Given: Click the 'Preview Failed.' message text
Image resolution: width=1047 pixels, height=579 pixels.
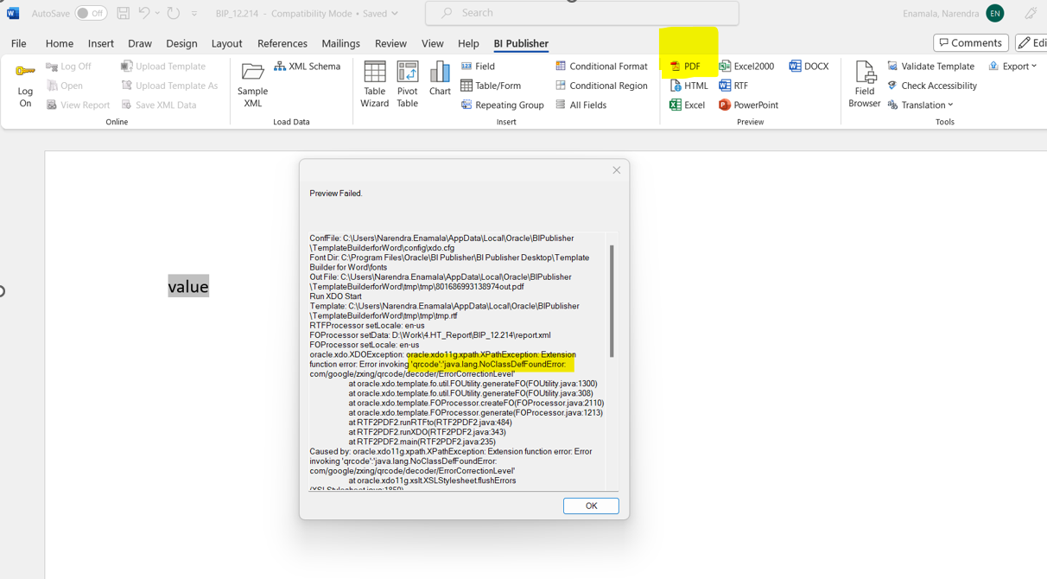Looking at the screenshot, I should click(336, 194).
